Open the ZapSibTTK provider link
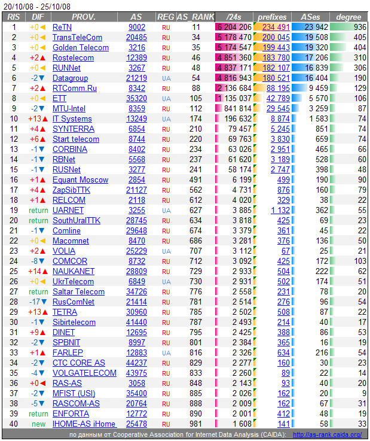Screen dimensions: 370x441 click(x=71, y=190)
